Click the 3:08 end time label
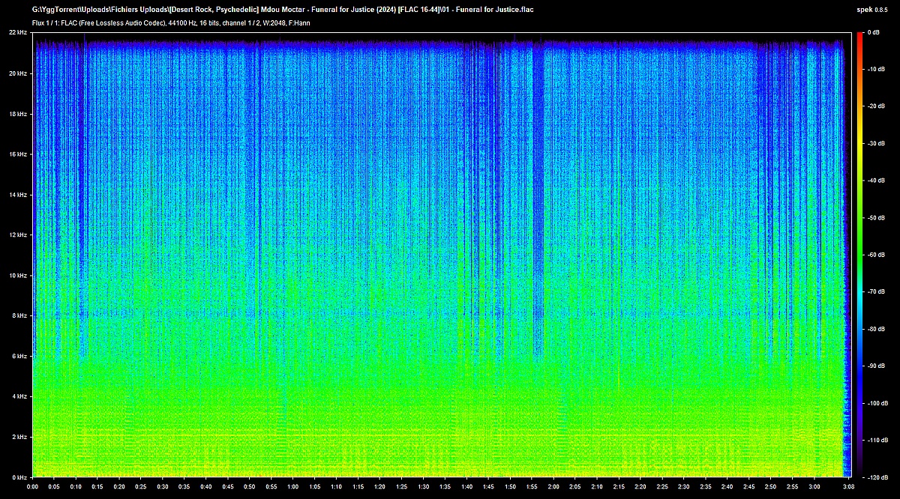Image resolution: width=900 pixels, height=499 pixels. point(848,486)
